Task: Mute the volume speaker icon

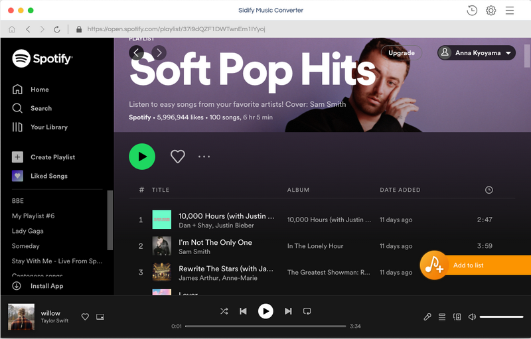Action: point(472,316)
